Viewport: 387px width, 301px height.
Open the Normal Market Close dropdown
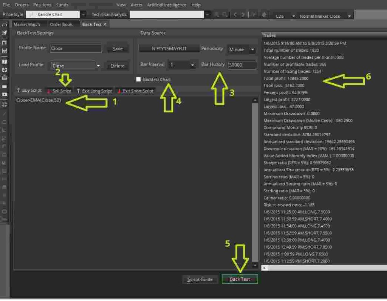pos(349,16)
